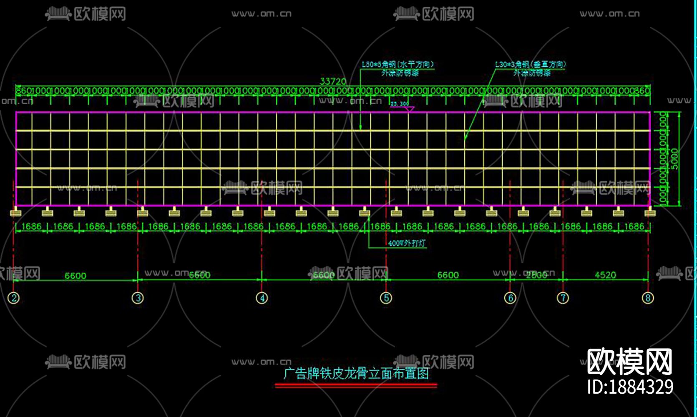The width and height of the screenshot is (697, 417).
Task: Click the "400W外打灯" leader label
Action: click(x=407, y=243)
